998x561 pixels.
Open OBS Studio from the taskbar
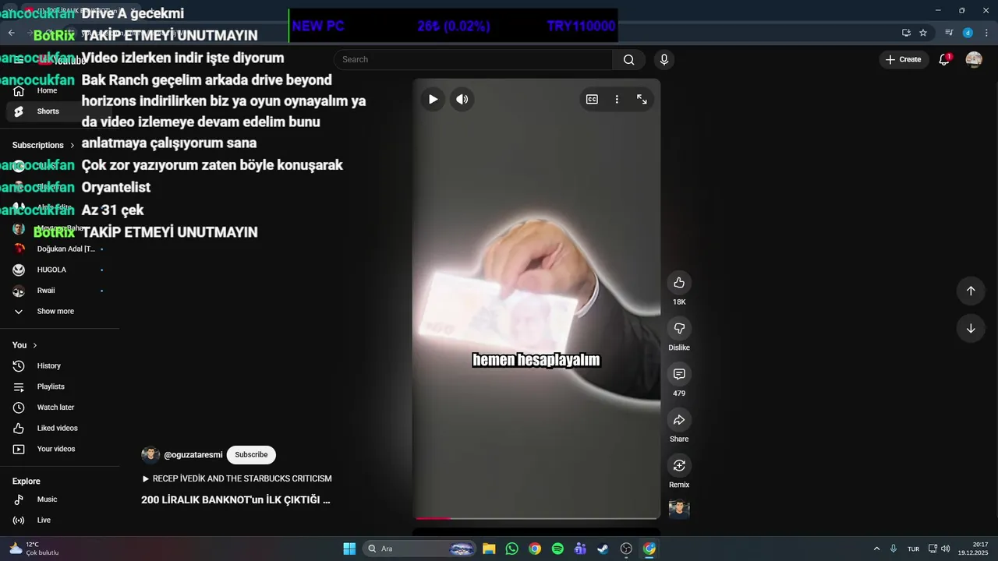(626, 549)
